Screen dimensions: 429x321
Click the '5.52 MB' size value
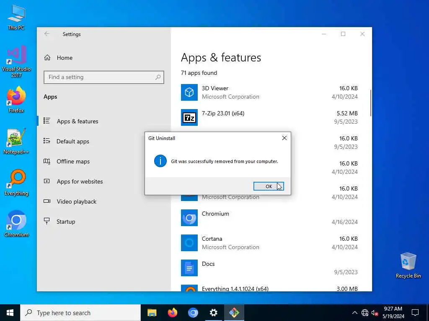click(347, 113)
